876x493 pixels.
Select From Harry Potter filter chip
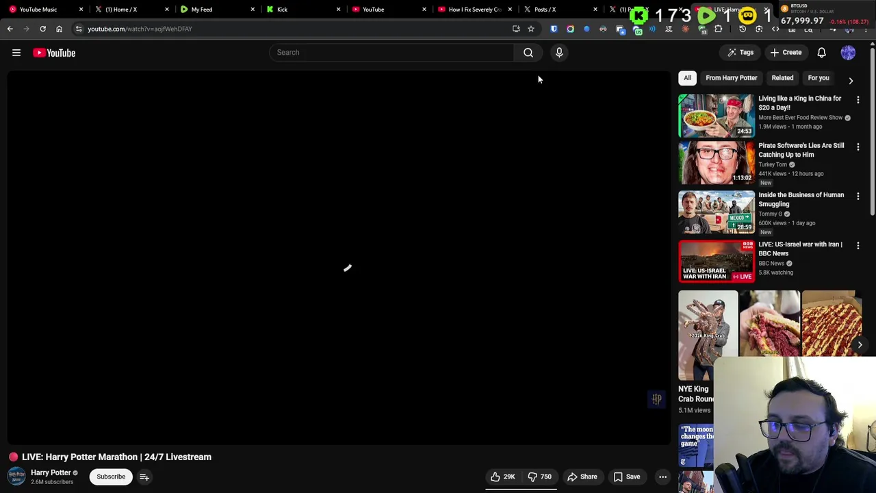tap(732, 78)
